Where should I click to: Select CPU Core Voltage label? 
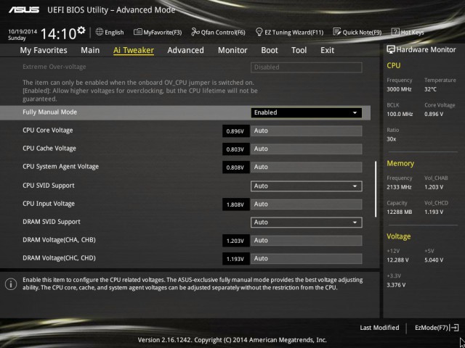pos(48,130)
